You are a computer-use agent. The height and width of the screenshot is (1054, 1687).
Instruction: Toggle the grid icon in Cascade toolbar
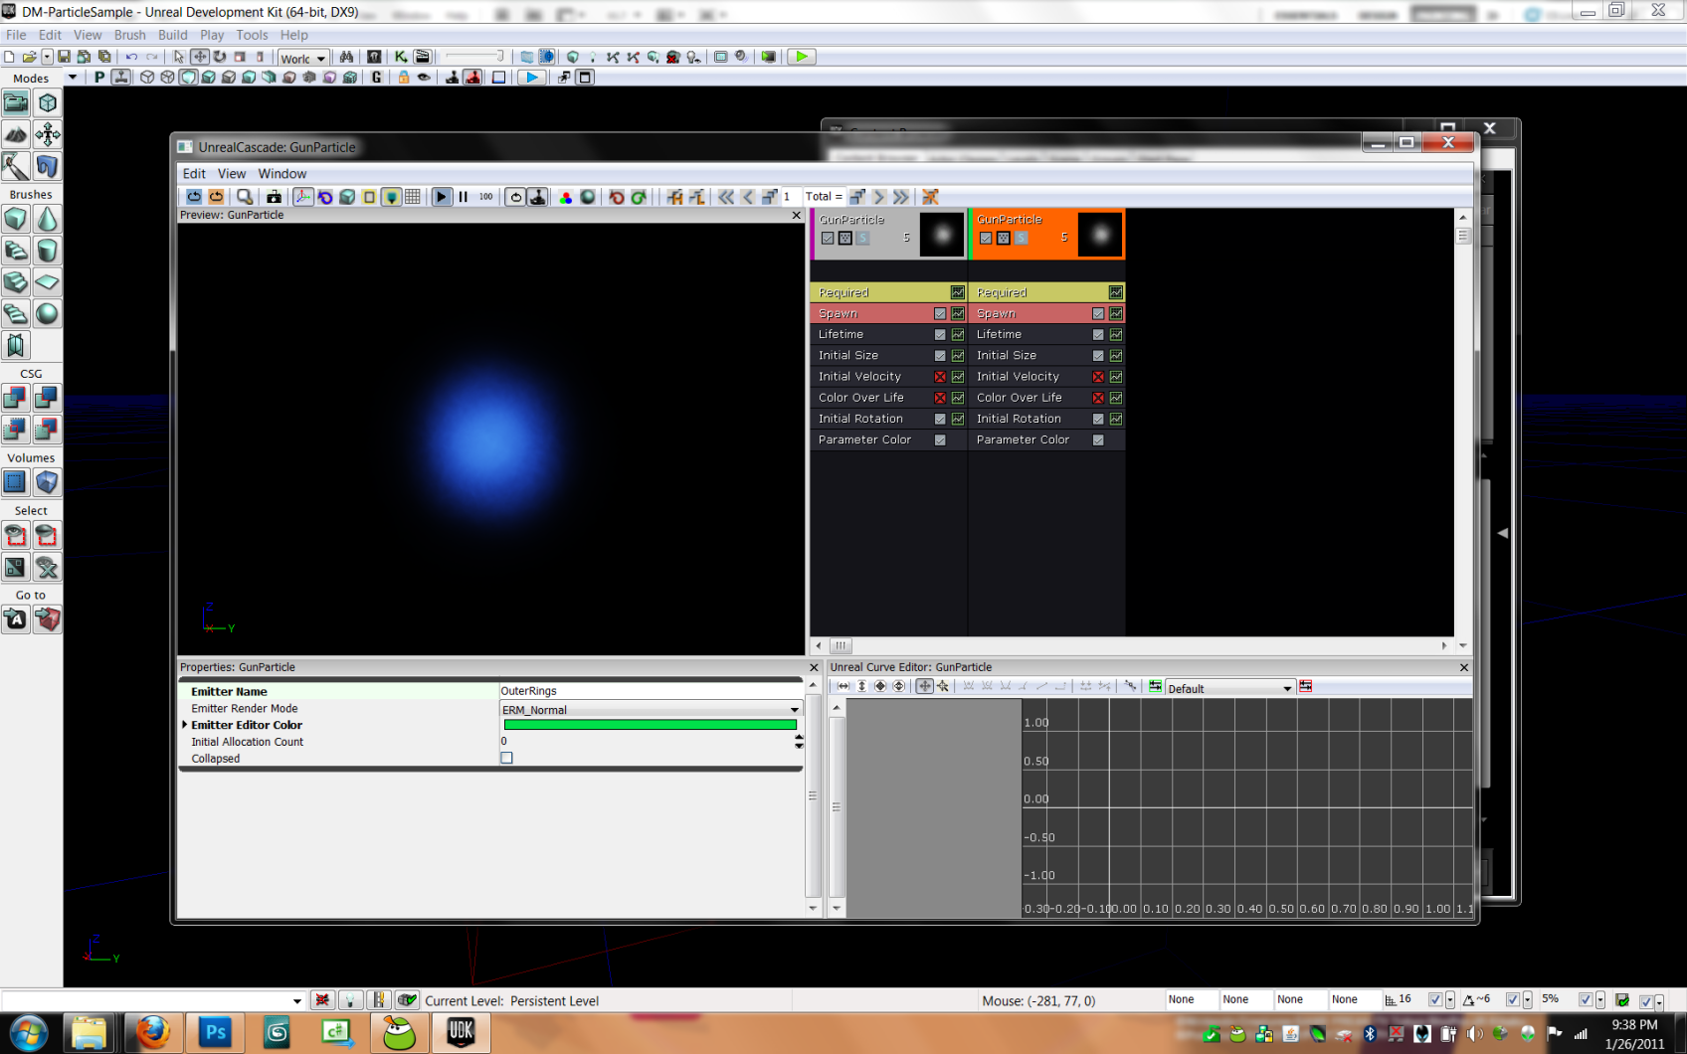(413, 197)
